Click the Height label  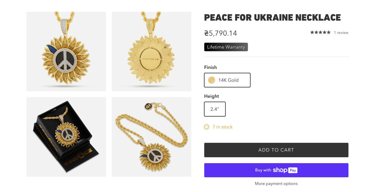pos(211,96)
